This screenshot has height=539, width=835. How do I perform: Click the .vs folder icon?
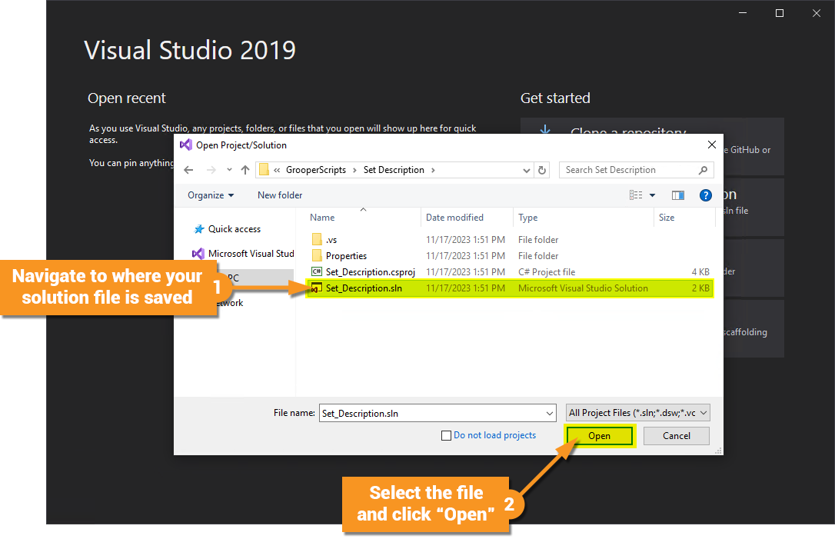coord(317,239)
